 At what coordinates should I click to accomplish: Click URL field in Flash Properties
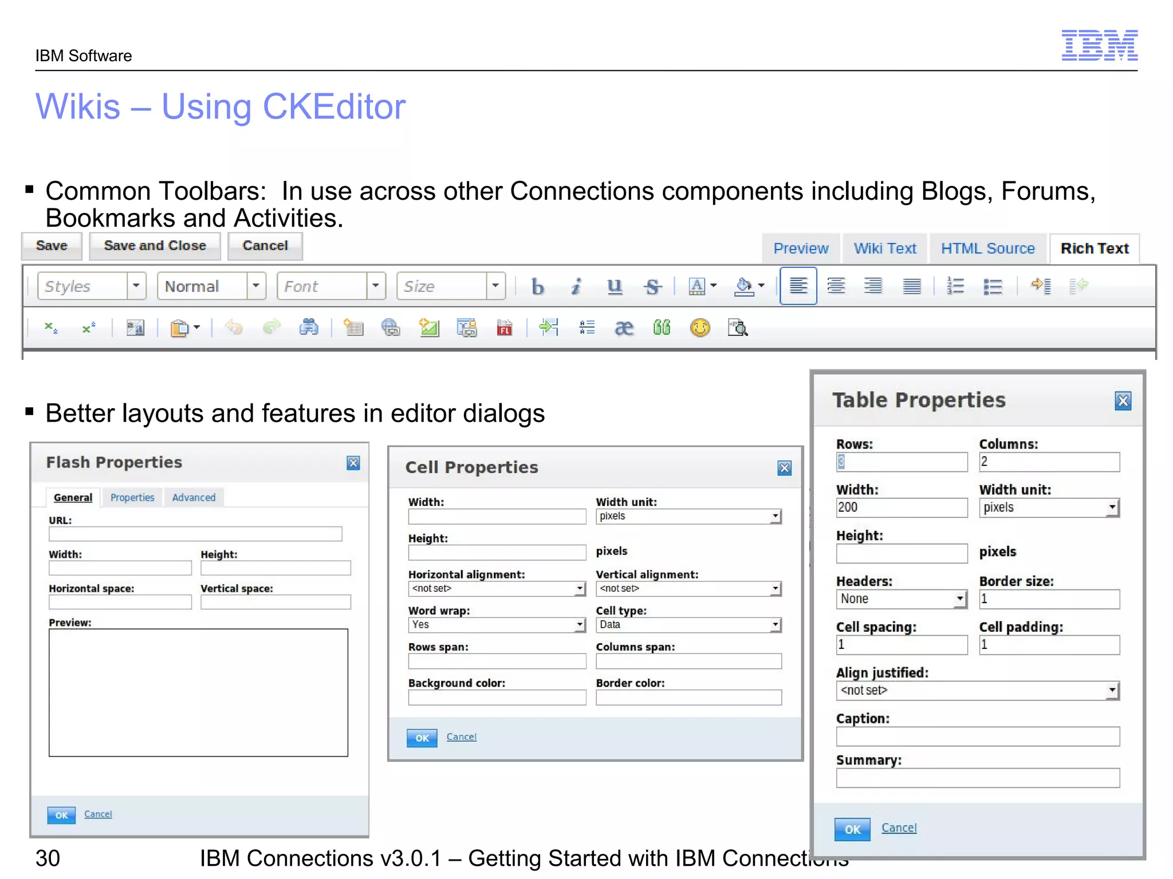click(x=195, y=534)
